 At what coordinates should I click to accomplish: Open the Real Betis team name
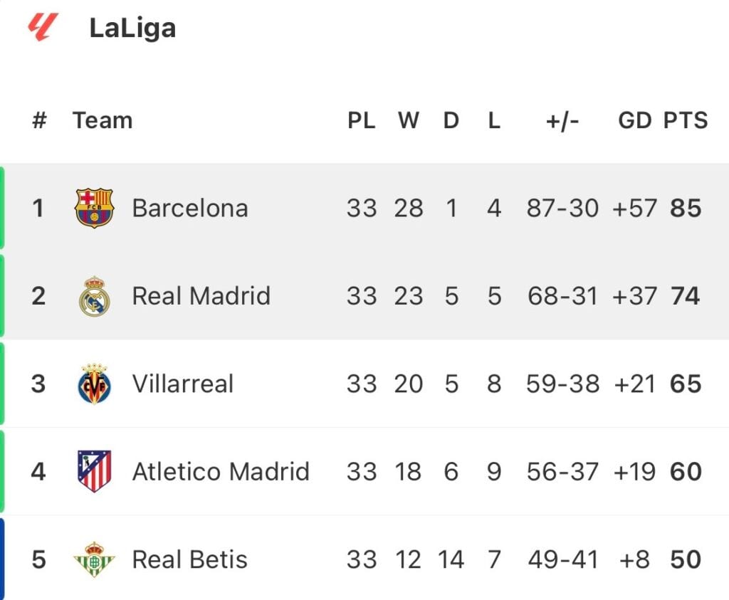point(189,559)
